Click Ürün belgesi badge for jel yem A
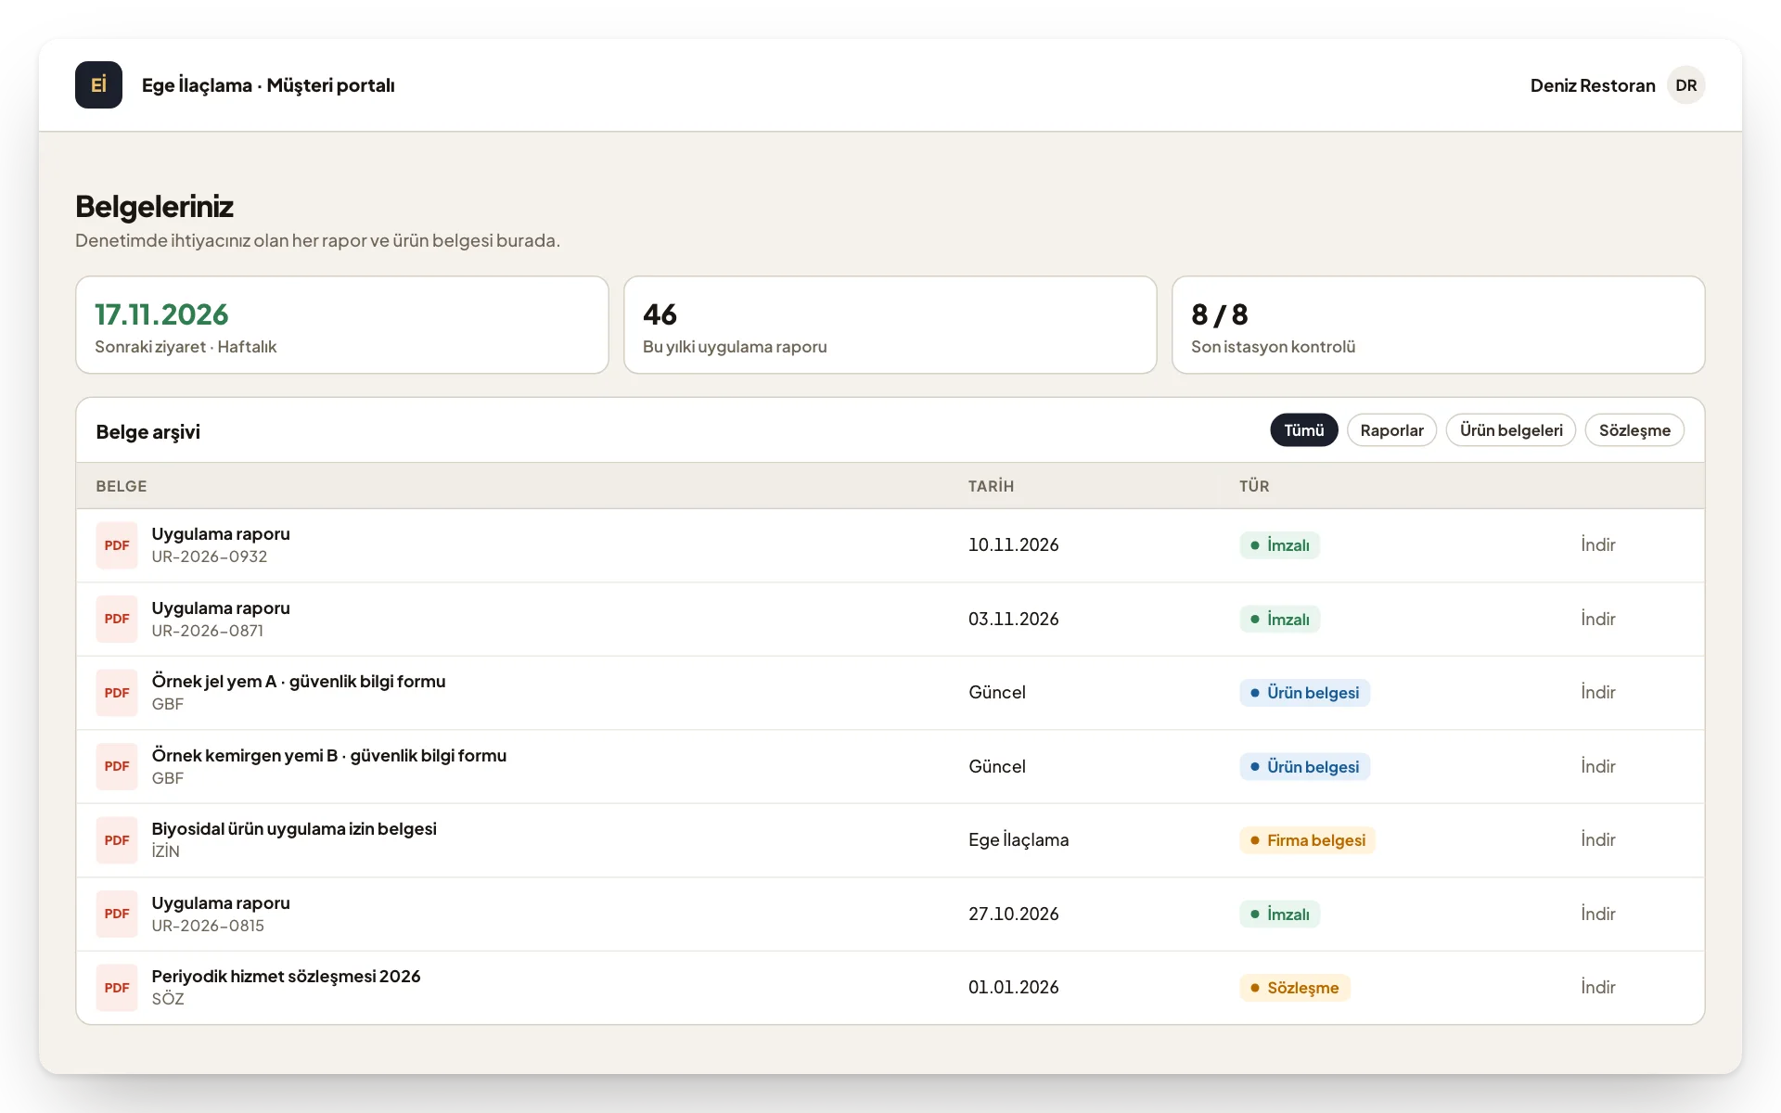This screenshot has width=1781, height=1113. click(1304, 693)
